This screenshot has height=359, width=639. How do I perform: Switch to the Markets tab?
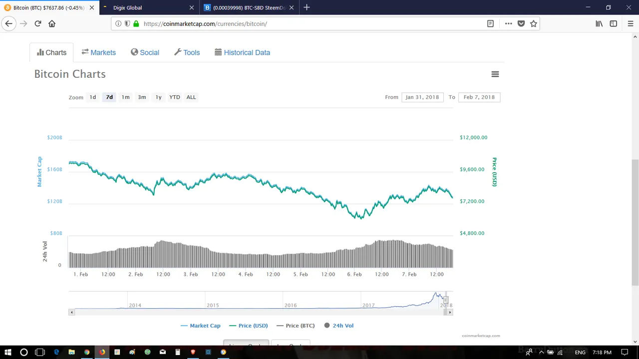click(x=98, y=52)
